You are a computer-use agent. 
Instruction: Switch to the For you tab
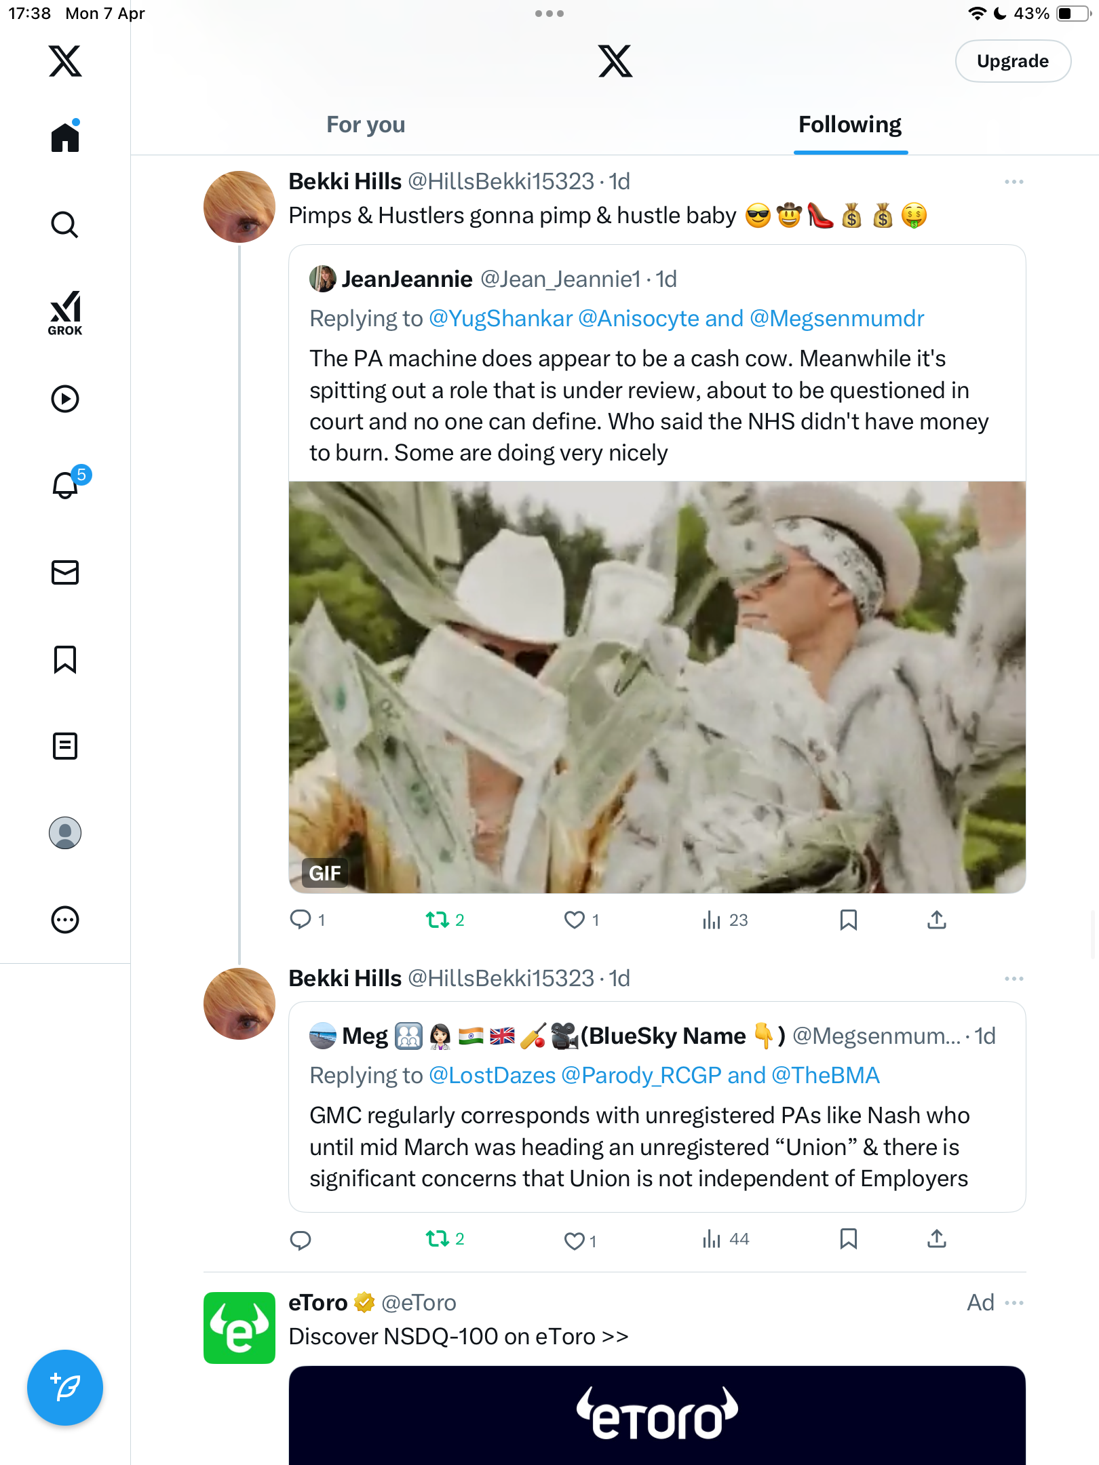[x=366, y=125]
